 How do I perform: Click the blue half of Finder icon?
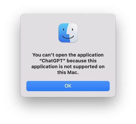63,33
